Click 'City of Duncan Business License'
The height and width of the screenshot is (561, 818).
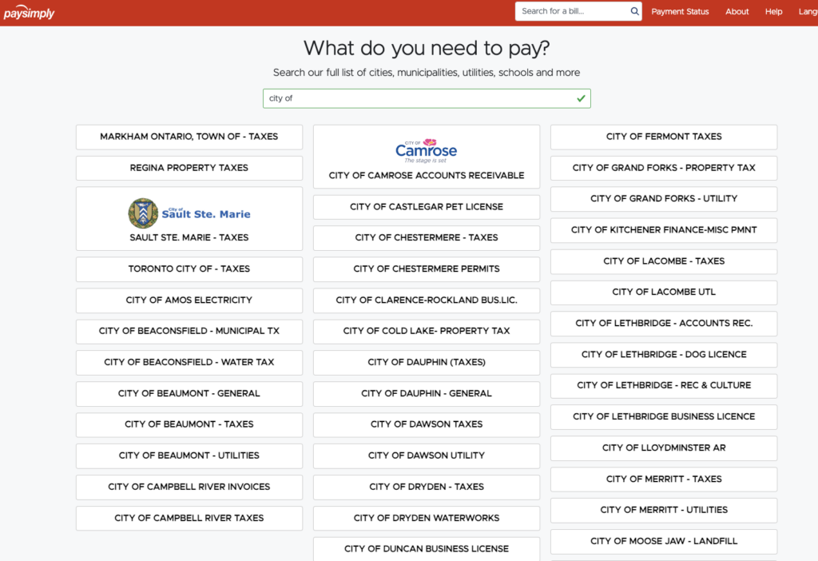tap(426, 548)
